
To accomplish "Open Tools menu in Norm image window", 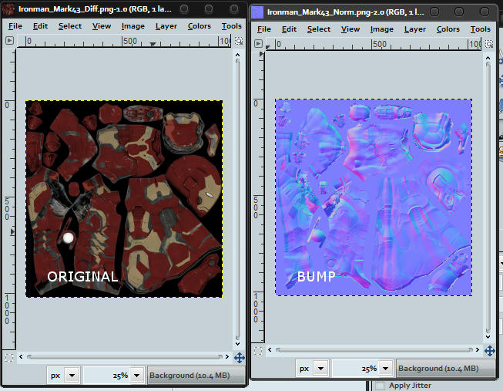I will click(x=480, y=29).
